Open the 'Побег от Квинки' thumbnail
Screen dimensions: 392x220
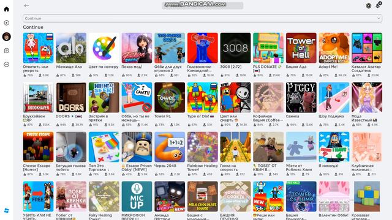pyautogui.click(x=71, y=196)
